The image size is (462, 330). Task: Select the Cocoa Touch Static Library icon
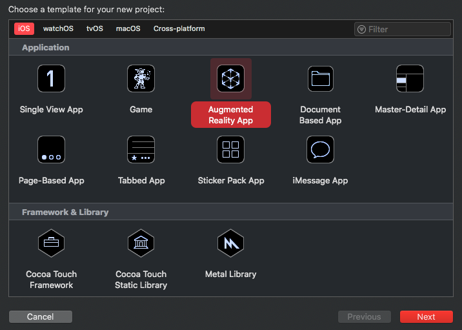(141, 243)
